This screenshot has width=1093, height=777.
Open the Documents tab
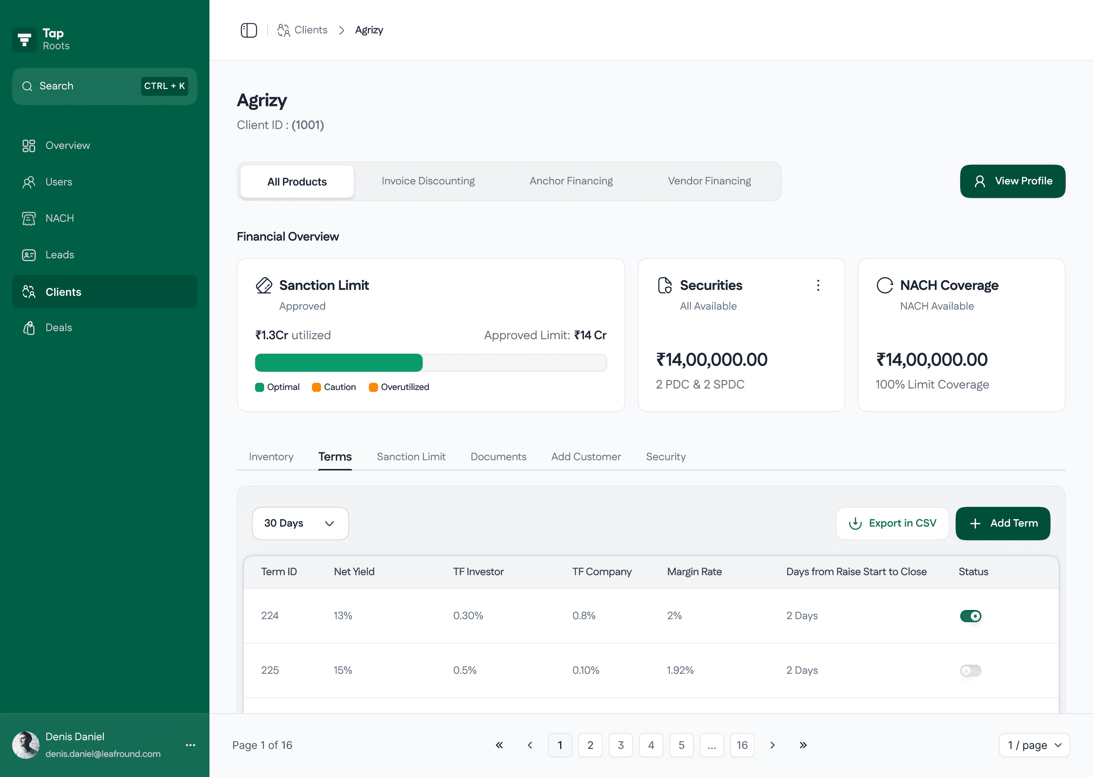pos(498,456)
